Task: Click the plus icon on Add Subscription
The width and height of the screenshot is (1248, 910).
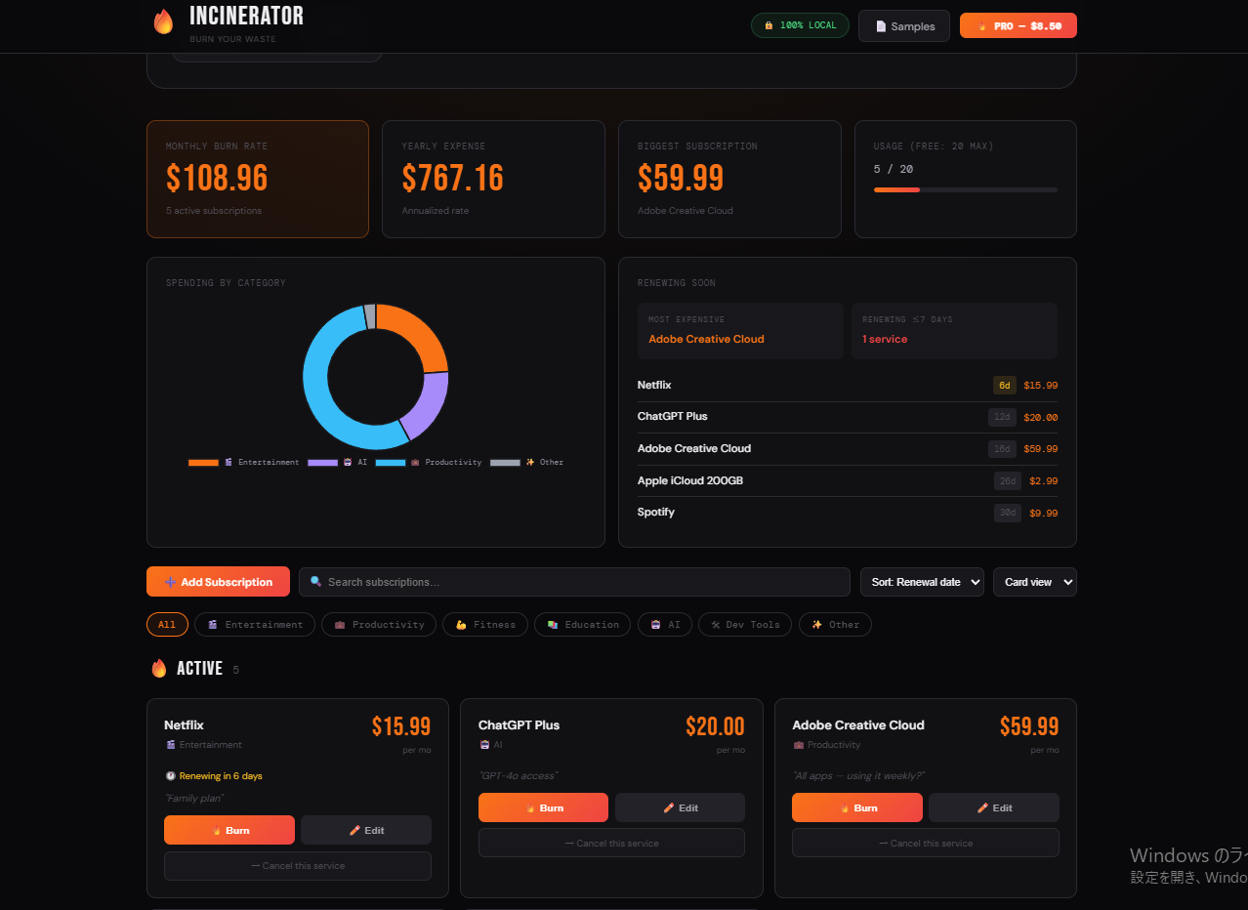Action: (170, 582)
